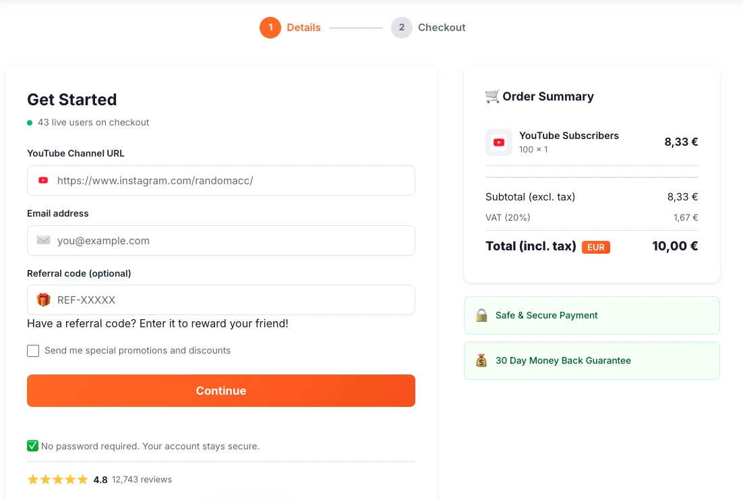Click the Referral code input field
The width and height of the screenshot is (743, 500).
(x=229, y=300)
